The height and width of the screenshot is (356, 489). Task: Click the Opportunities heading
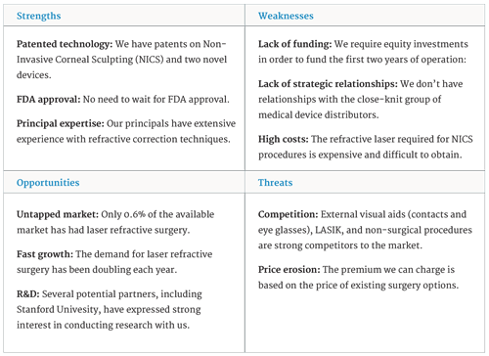[x=48, y=183]
